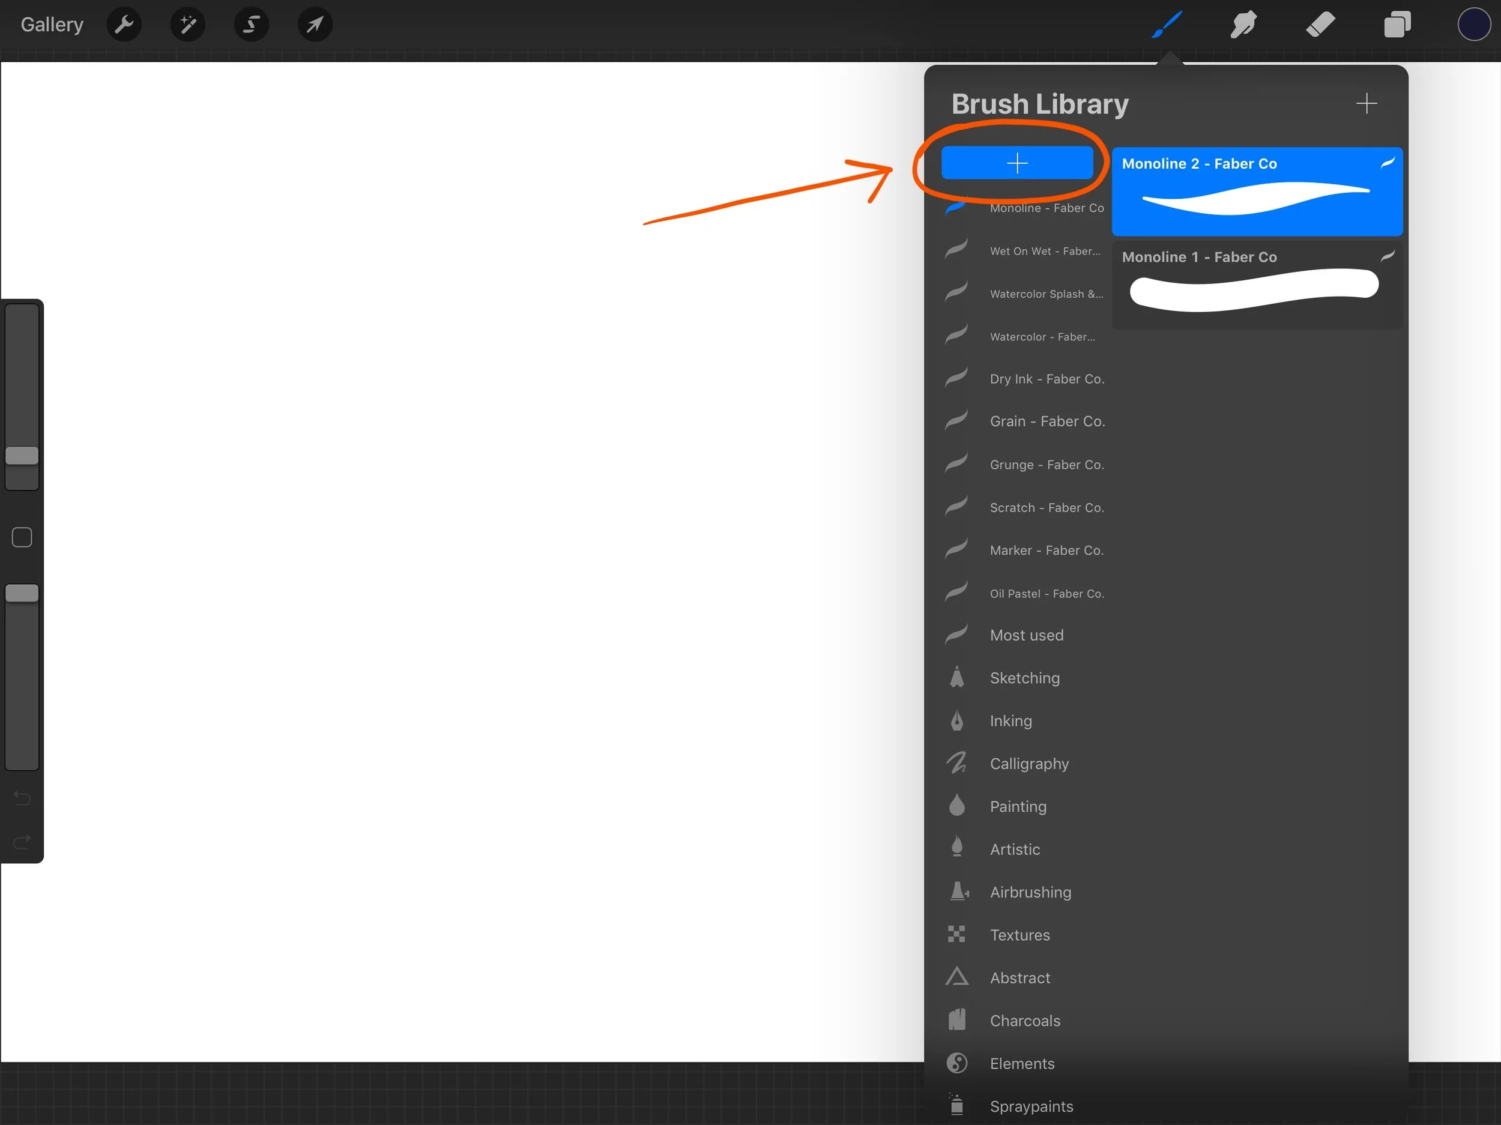1501x1125 pixels.
Task: Select the Textures brush category
Action: click(1019, 935)
